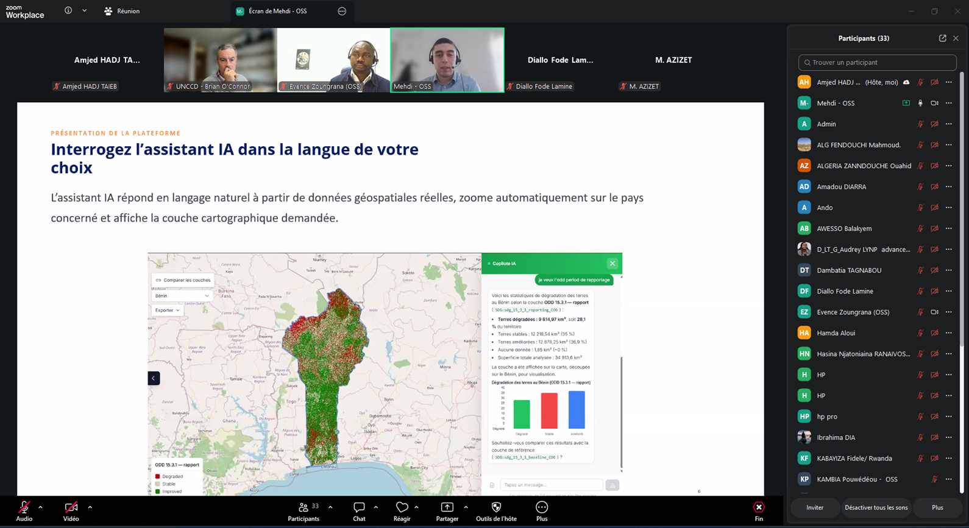Screen dimensions: 969x528
Task: Close the Participants panel
Action: (956, 38)
